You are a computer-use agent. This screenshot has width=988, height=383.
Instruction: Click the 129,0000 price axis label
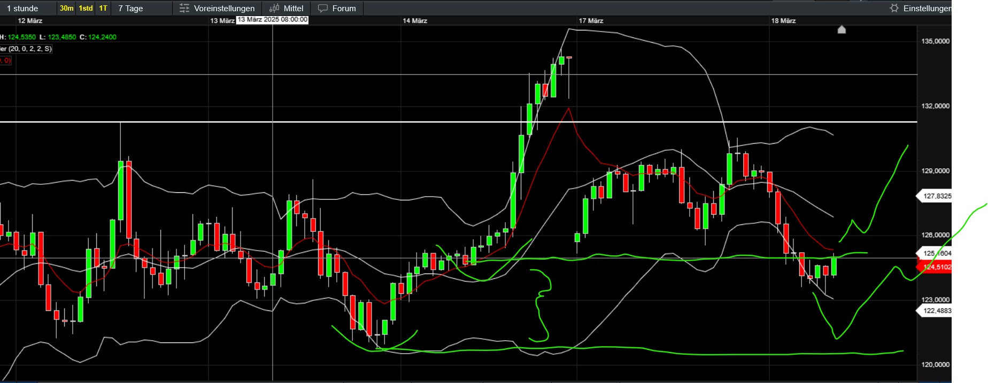[x=936, y=171]
